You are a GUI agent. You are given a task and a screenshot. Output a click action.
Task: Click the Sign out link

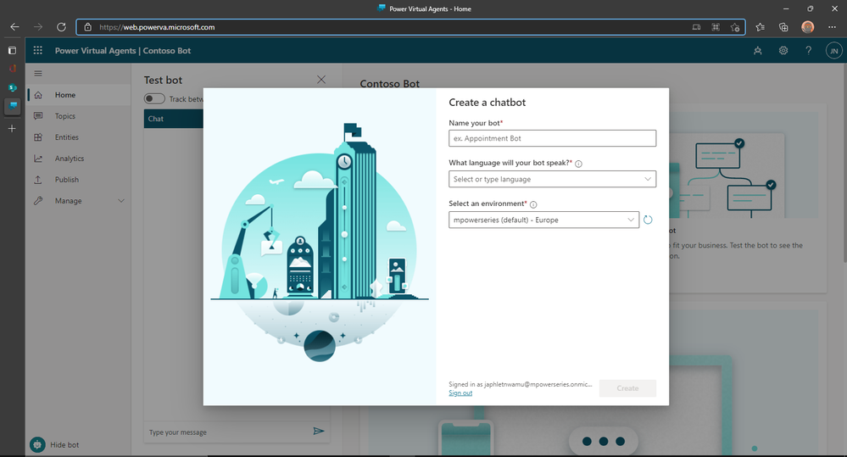[460, 393]
